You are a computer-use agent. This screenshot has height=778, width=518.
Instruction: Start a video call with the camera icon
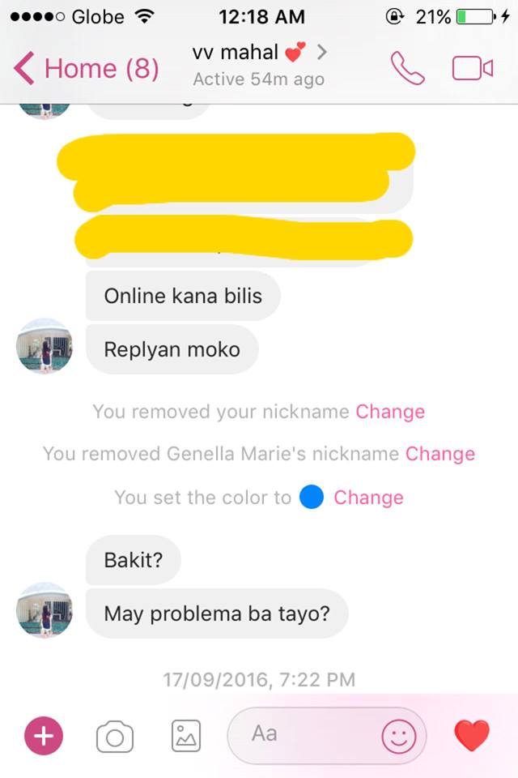pyautogui.click(x=473, y=68)
